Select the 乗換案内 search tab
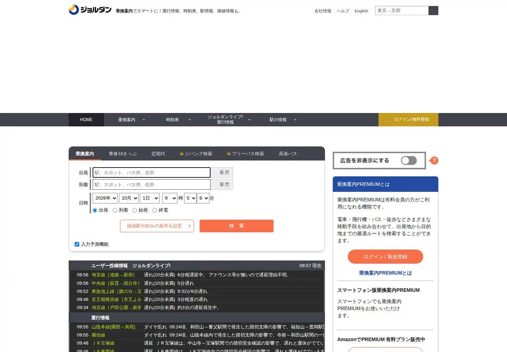507x352 pixels. pos(85,154)
